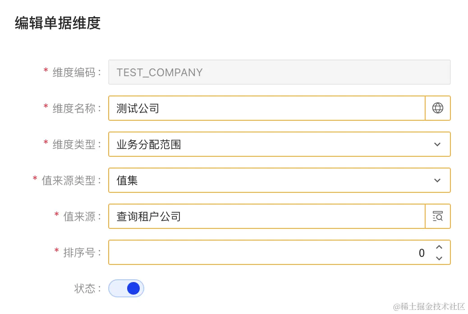Toggle the 状态 status switch
Screen dimensions: 468x314
[126, 288]
